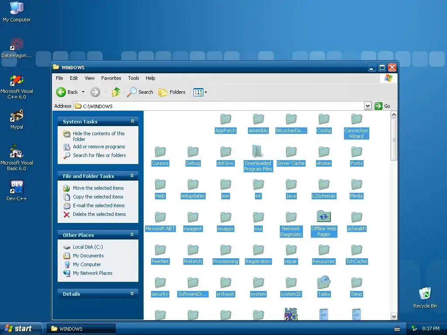Click the Views icon in toolbar
This screenshot has width=447, height=335.
[198, 92]
